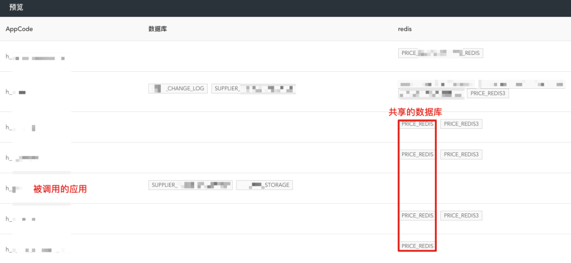Click PRICE_REDIS tag in the third row

417,124
